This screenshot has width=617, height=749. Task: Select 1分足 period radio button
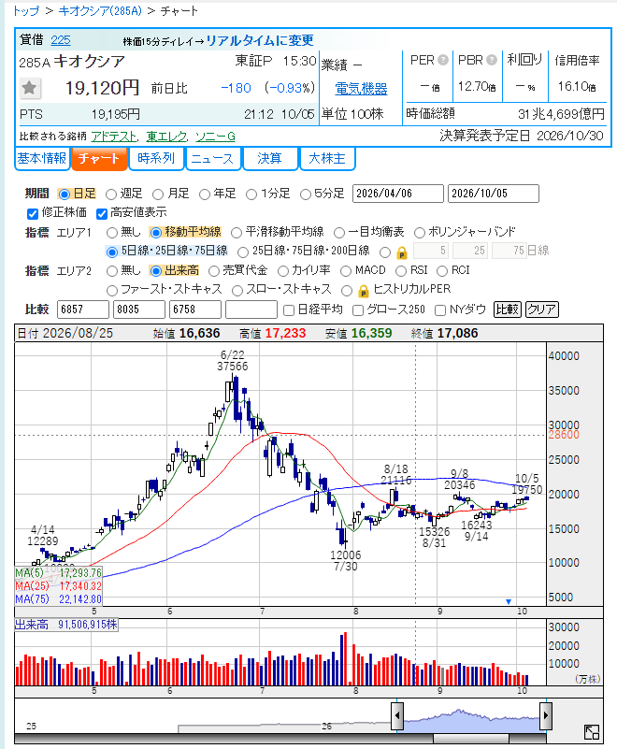point(251,194)
